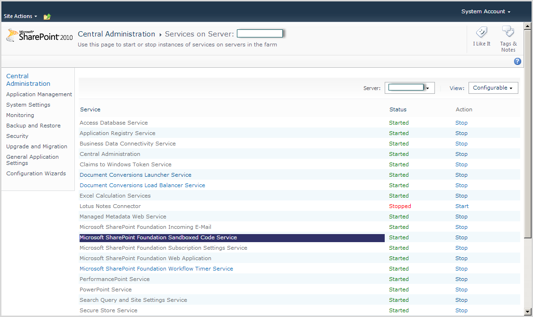Stop the Central Administration service
The width and height of the screenshot is (533, 317).
pos(461,154)
